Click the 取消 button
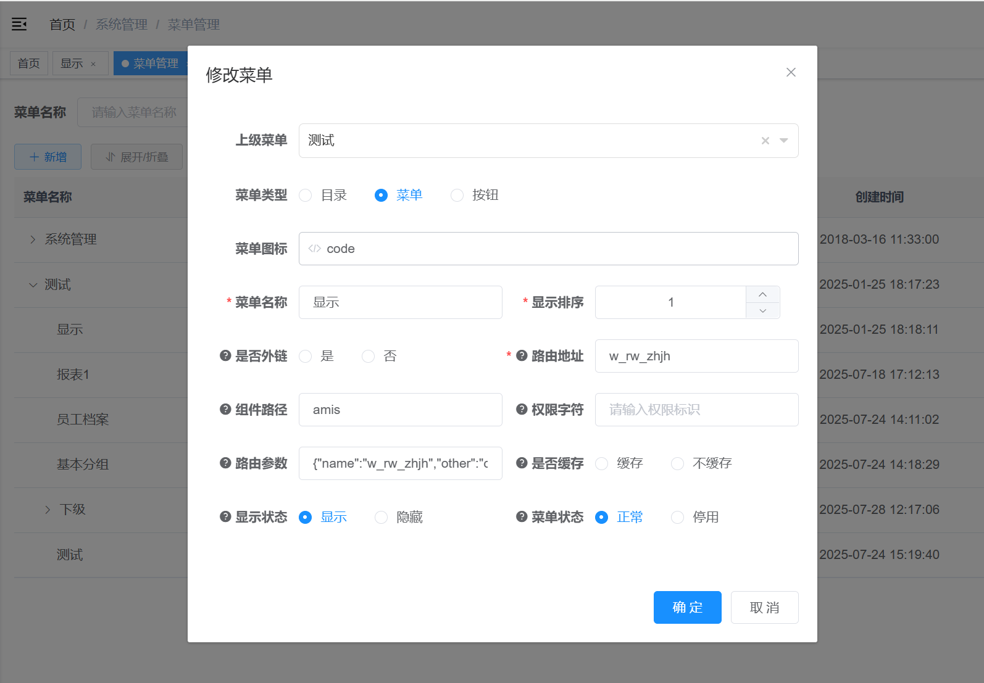The width and height of the screenshot is (984, 683). pyautogui.click(x=764, y=608)
